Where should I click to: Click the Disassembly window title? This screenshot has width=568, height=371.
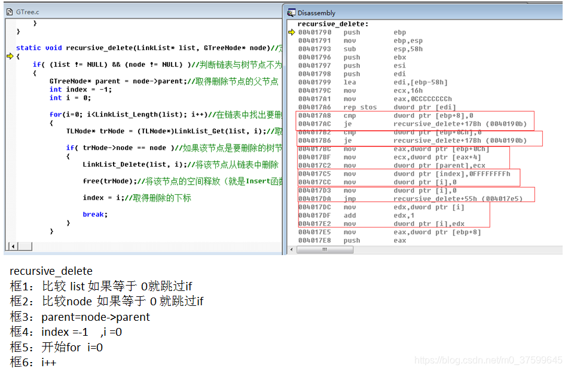point(316,13)
